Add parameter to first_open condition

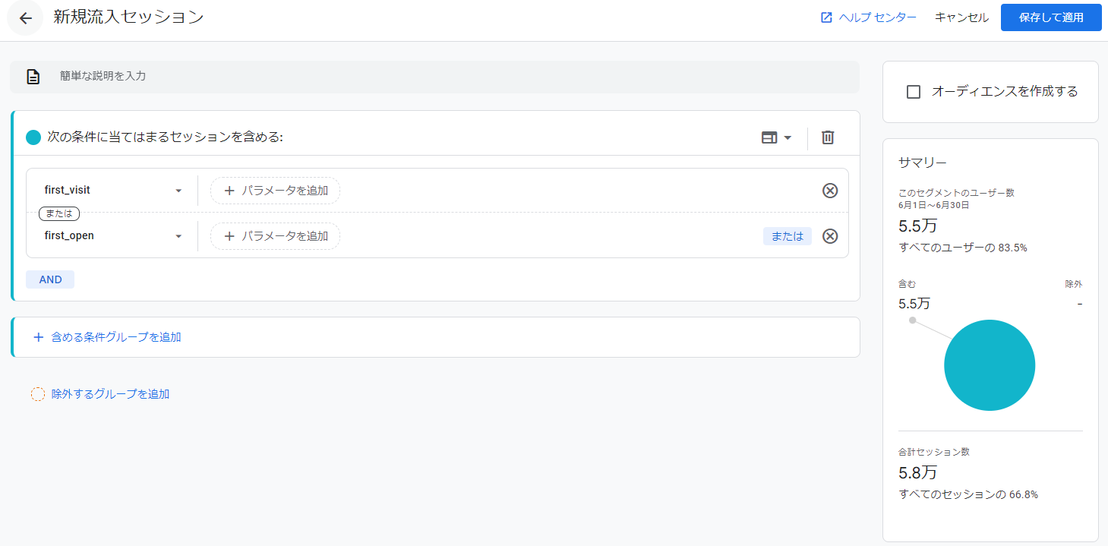[275, 236]
